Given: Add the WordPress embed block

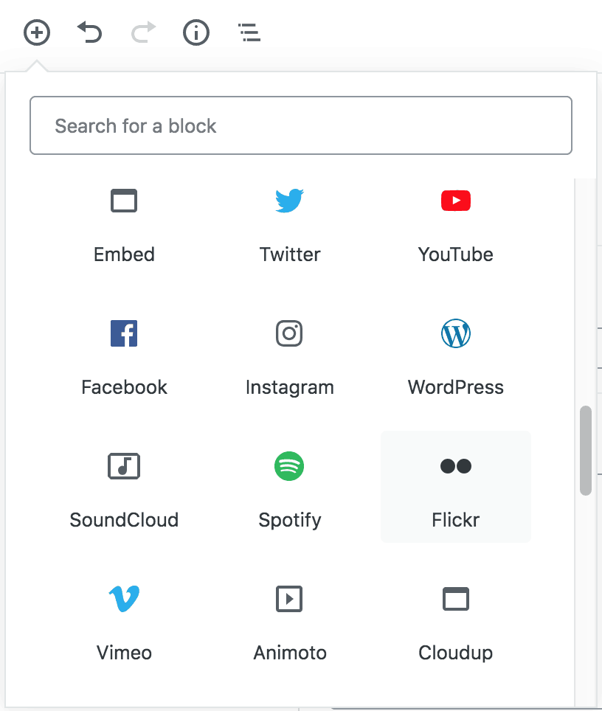Looking at the screenshot, I should point(455,354).
